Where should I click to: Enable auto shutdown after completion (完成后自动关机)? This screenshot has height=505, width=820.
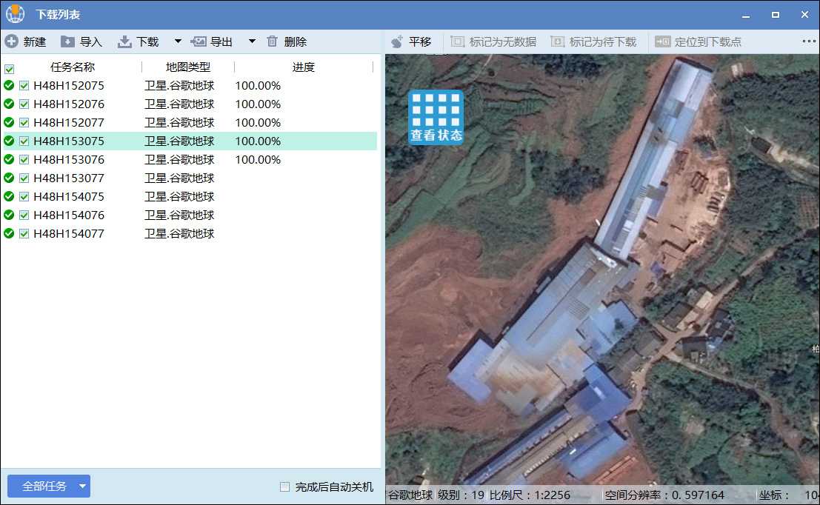click(x=285, y=487)
